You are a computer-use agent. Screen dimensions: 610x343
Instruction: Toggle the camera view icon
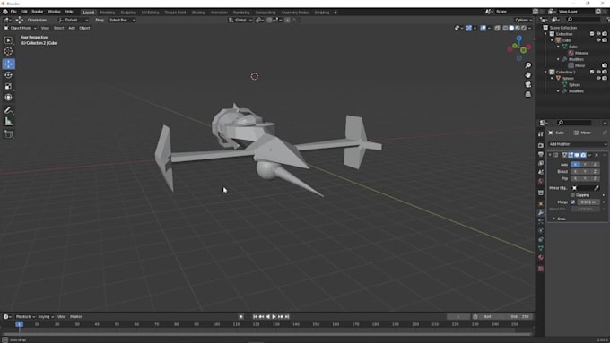pos(527,84)
